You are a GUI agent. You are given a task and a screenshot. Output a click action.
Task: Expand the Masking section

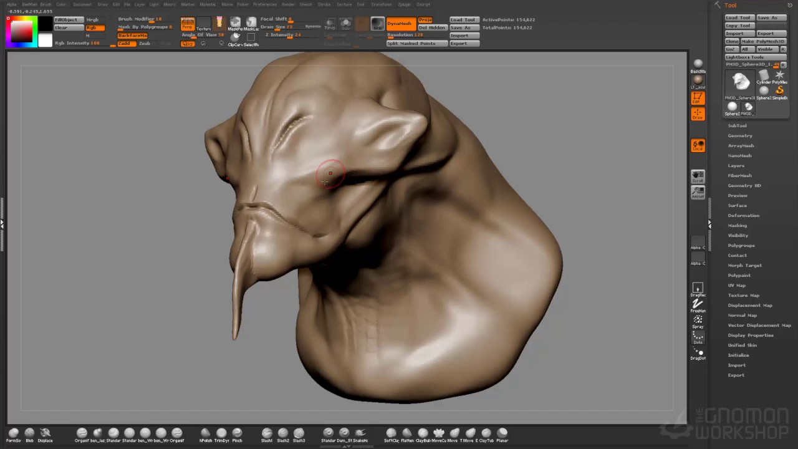737,225
